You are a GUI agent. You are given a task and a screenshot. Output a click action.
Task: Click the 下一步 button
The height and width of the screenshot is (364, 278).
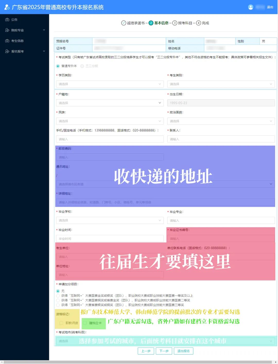[x=164, y=351]
